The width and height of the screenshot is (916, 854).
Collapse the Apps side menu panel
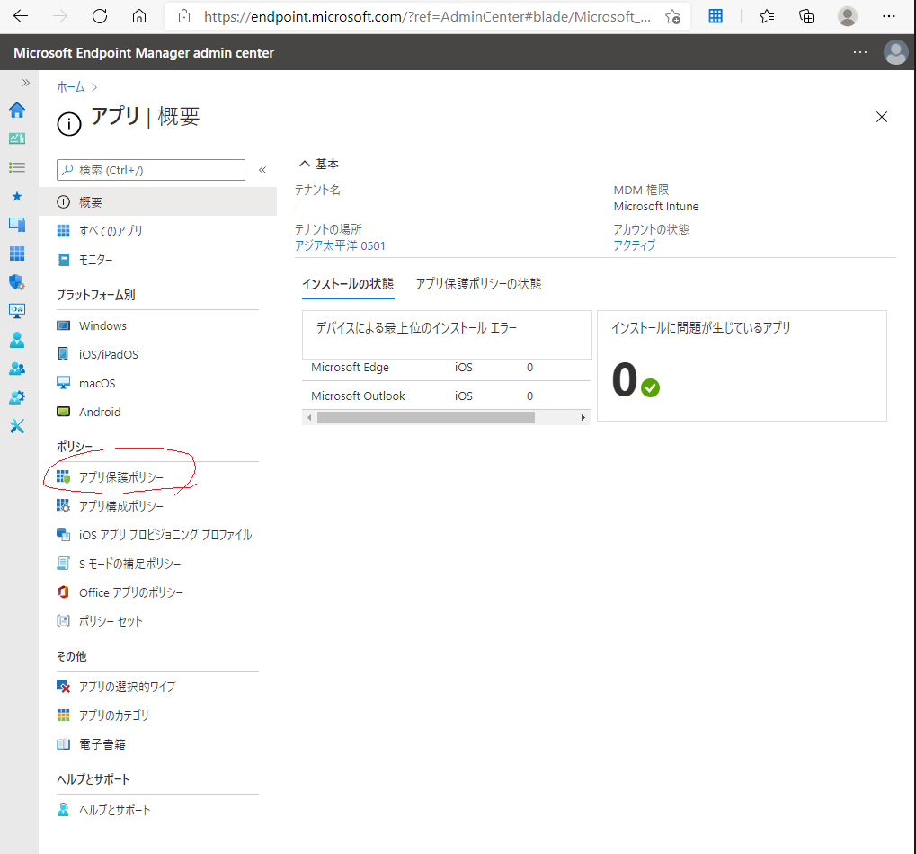point(262,170)
